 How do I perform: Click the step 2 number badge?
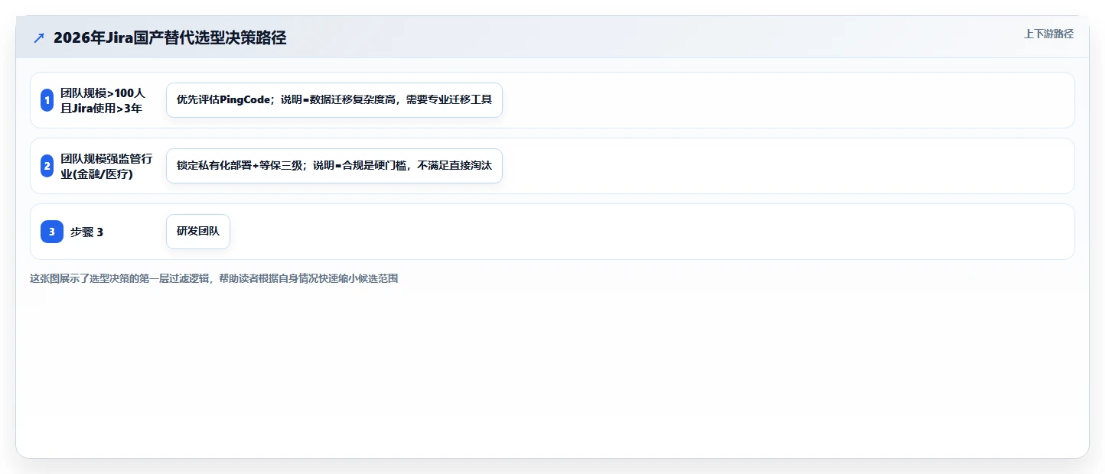tap(47, 166)
